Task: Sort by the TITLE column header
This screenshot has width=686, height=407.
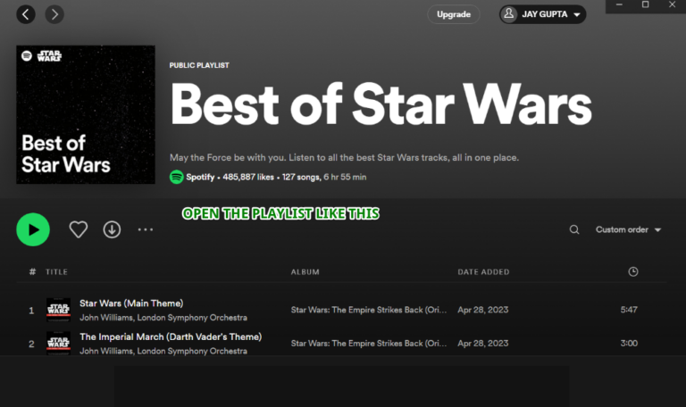Action: [x=57, y=272]
